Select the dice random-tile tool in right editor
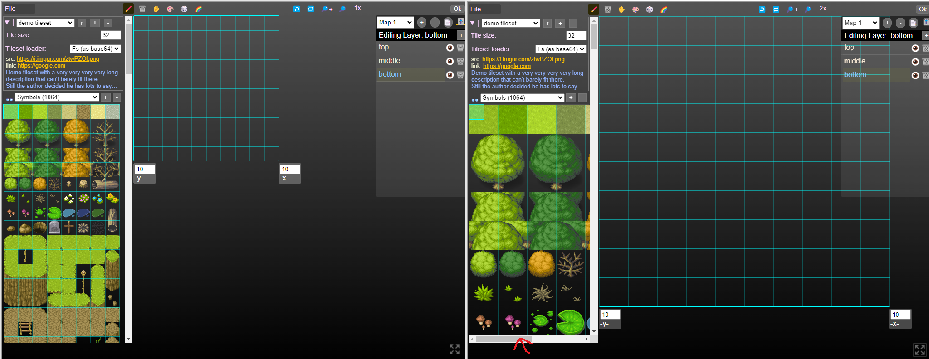Screen dimensions: 929x359 pos(650,10)
